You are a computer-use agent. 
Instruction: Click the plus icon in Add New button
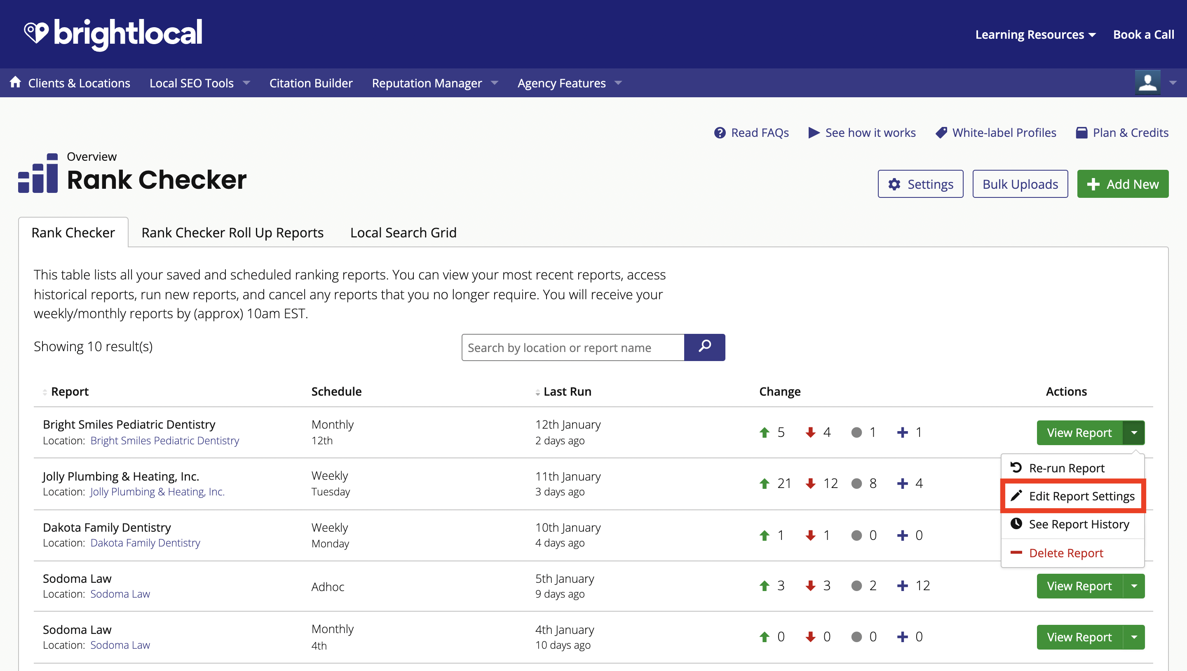coord(1093,184)
